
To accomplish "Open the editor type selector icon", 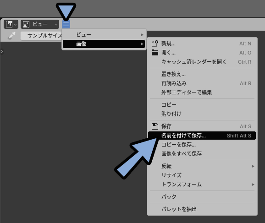I will (11, 24).
